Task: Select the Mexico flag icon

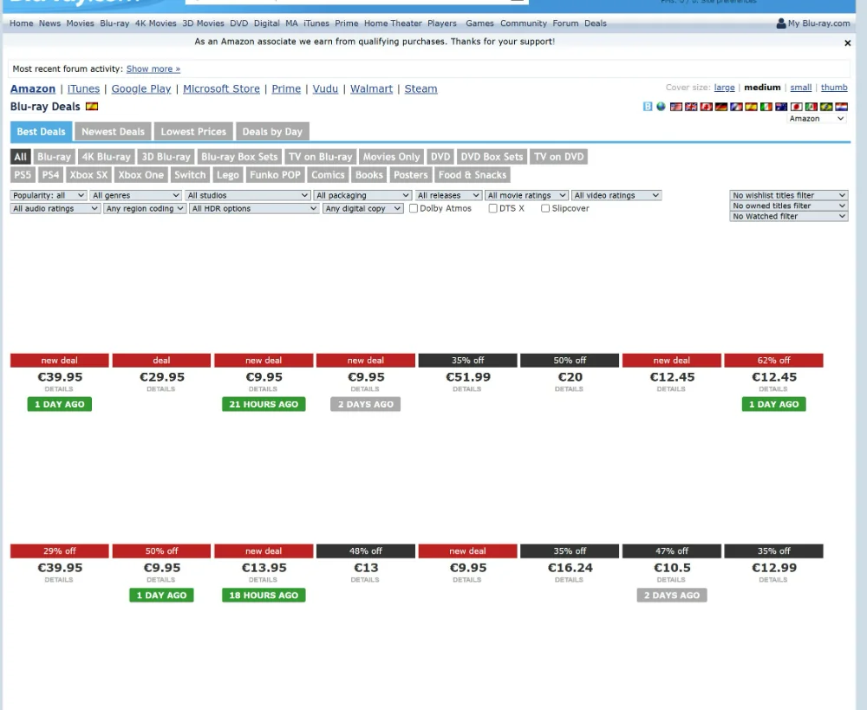Action: pos(812,107)
